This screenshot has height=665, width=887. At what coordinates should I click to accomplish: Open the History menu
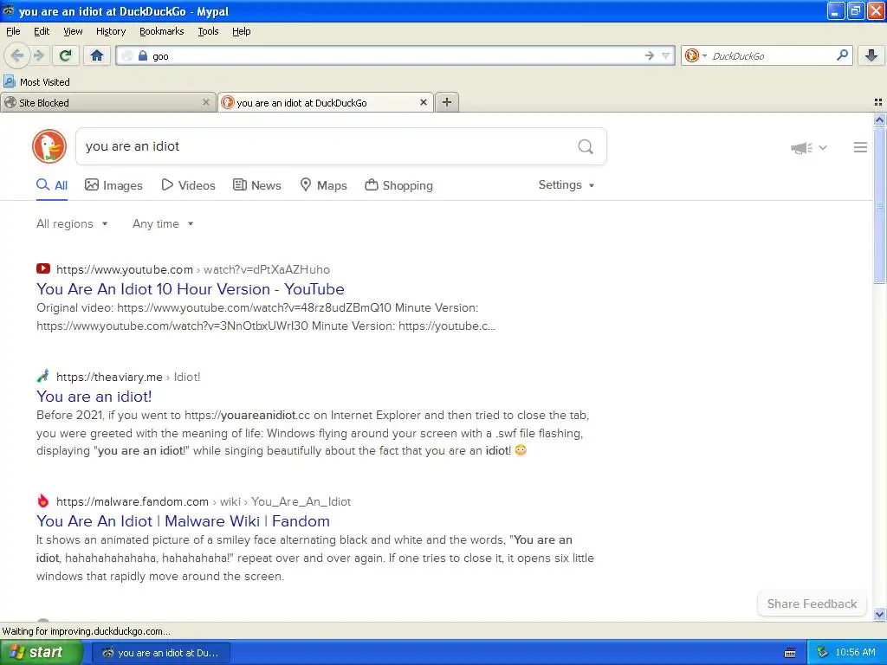point(110,31)
